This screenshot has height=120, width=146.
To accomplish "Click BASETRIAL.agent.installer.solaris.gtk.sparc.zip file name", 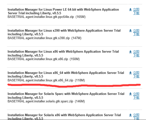I will (x=40, y=101).
